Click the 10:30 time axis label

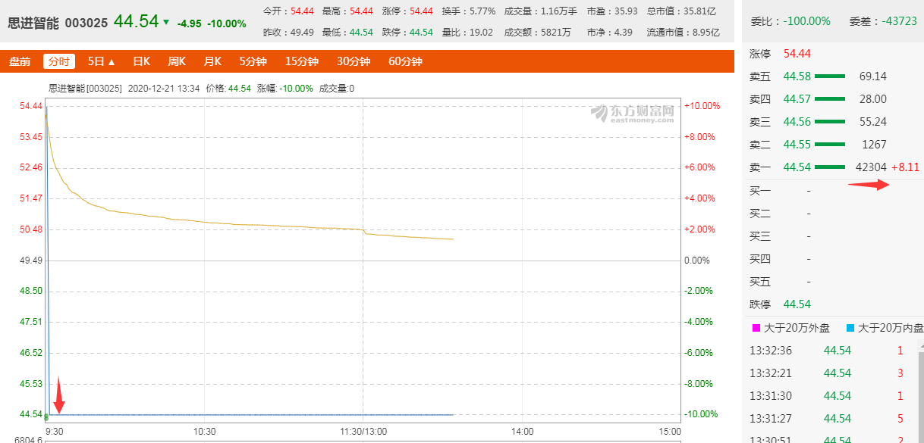pyautogui.click(x=205, y=431)
